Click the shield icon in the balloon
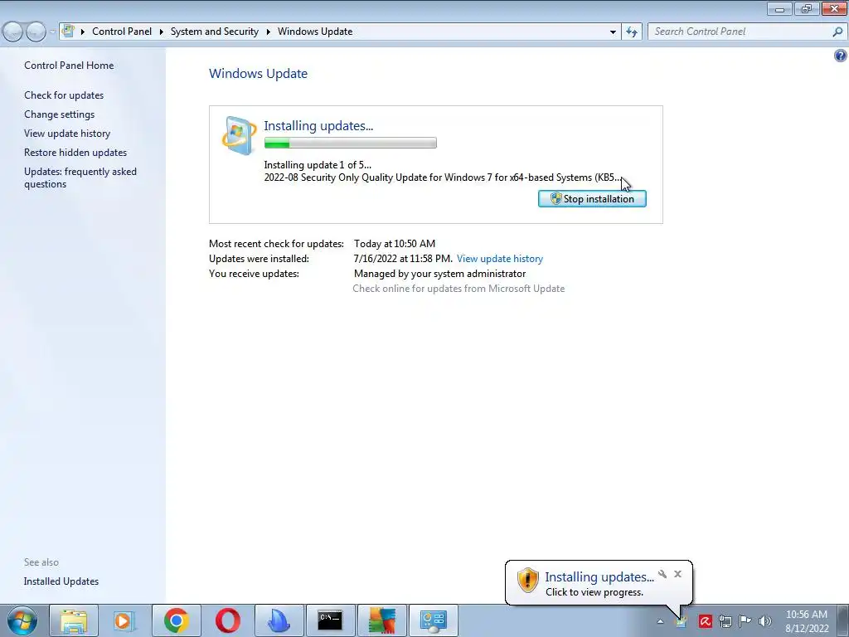The height and width of the screenshot is (637, 849). point(527,580)
